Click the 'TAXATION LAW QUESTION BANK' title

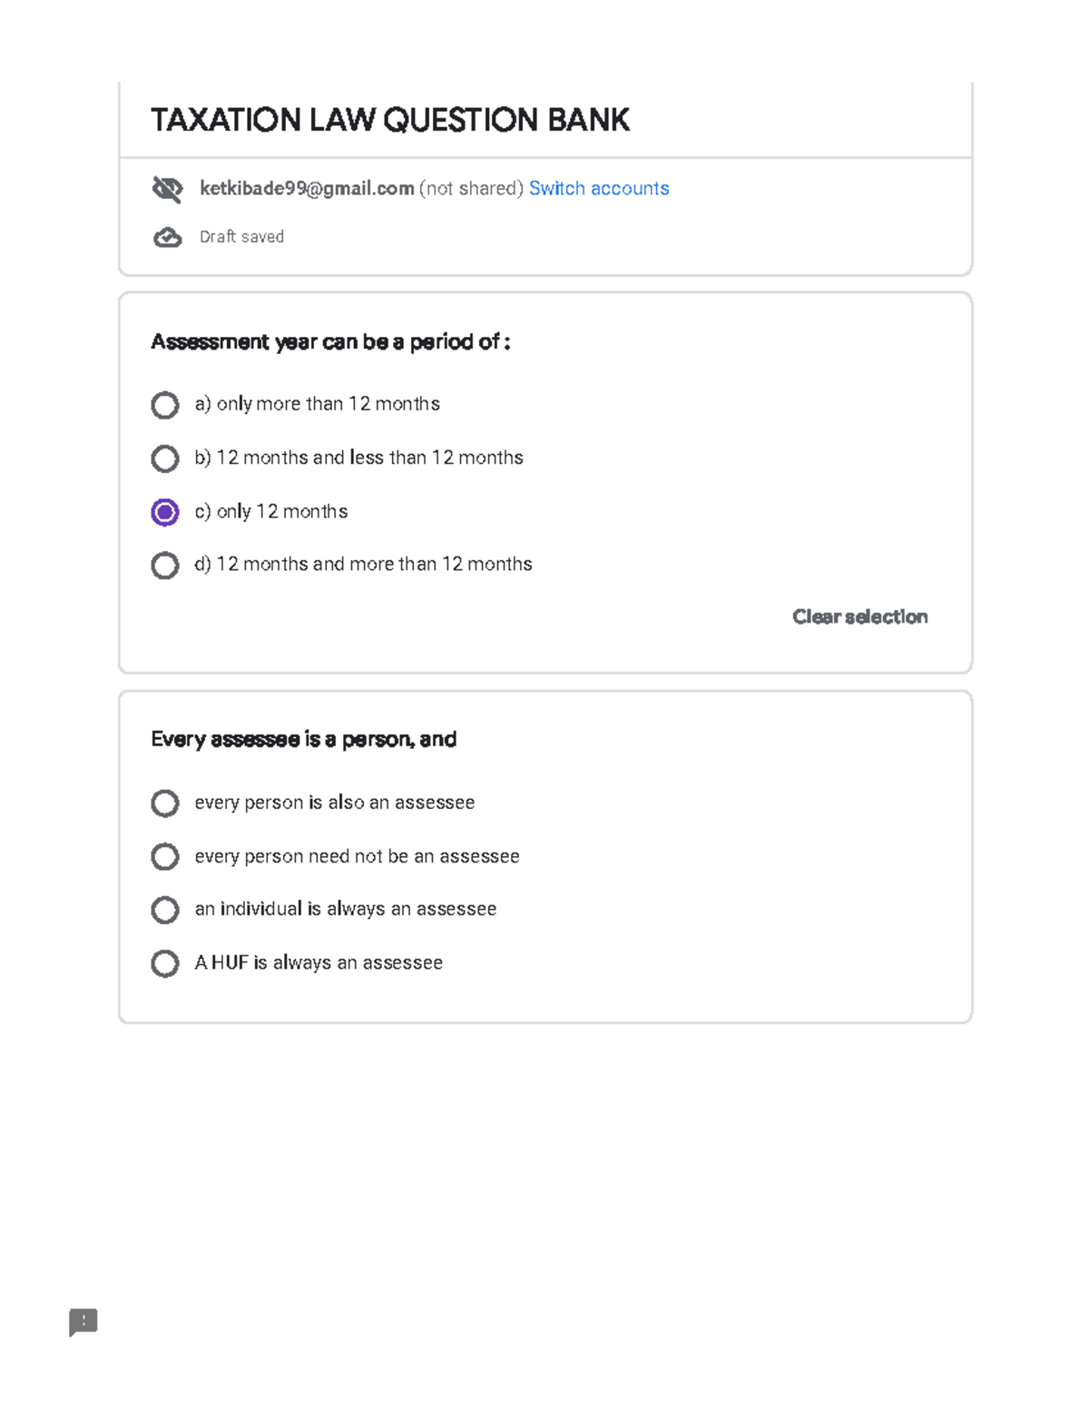[x=390, y=120]
